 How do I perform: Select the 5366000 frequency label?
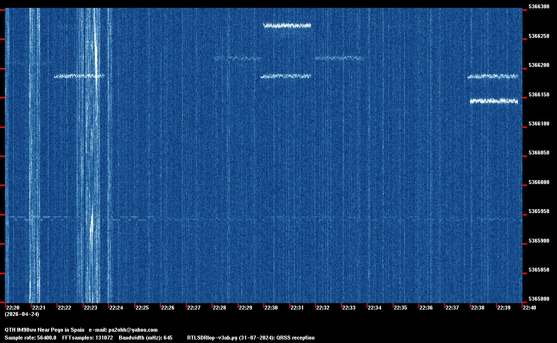point(538,183)
